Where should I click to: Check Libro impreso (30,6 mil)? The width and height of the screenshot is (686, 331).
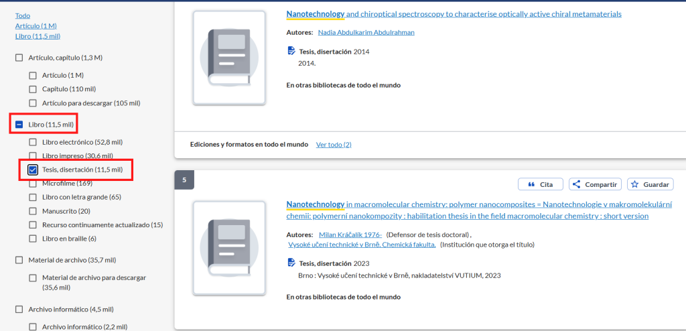(x=33, y=155)
